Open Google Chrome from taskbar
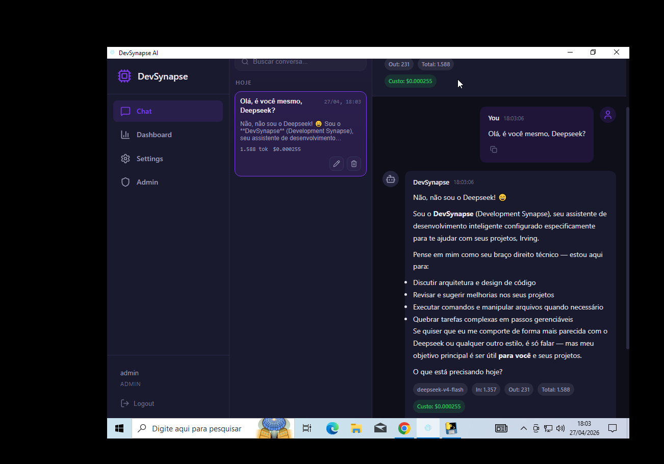Viewport: 664px width, 464px height. point(404,428)
